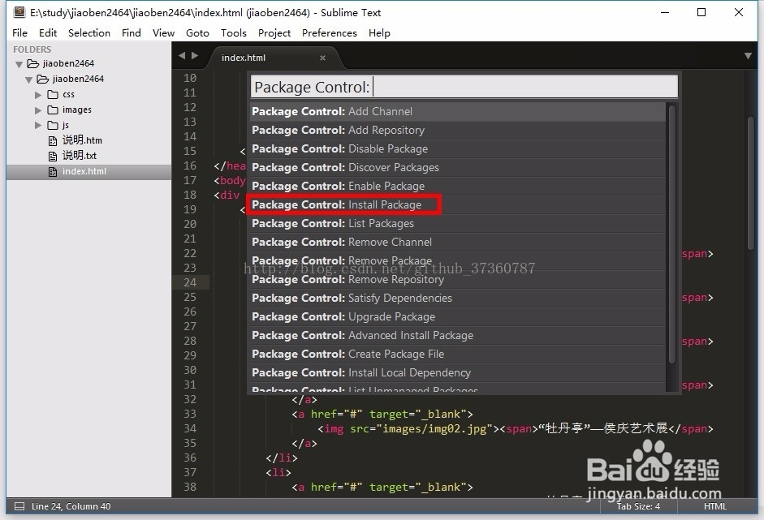Viewport: 764px width, 520px height.
Task: Click the index.html file icon in sidebar
Action: click(53, 172)
